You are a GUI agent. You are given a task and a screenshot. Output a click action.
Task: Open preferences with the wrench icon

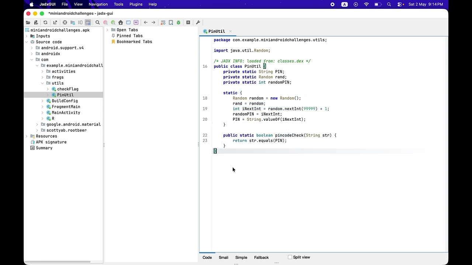(198, 22)
